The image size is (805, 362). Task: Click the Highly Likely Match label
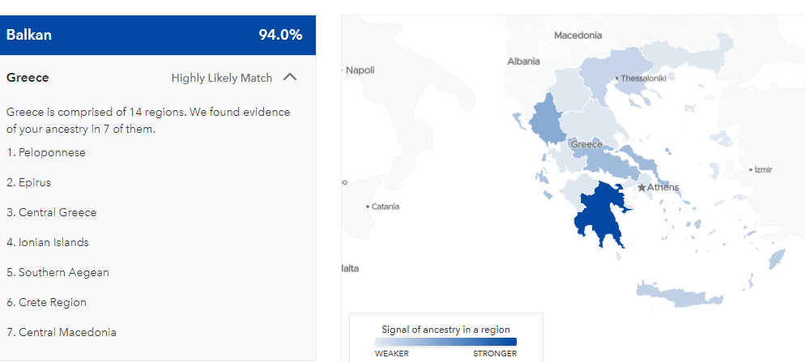[222, 78]
